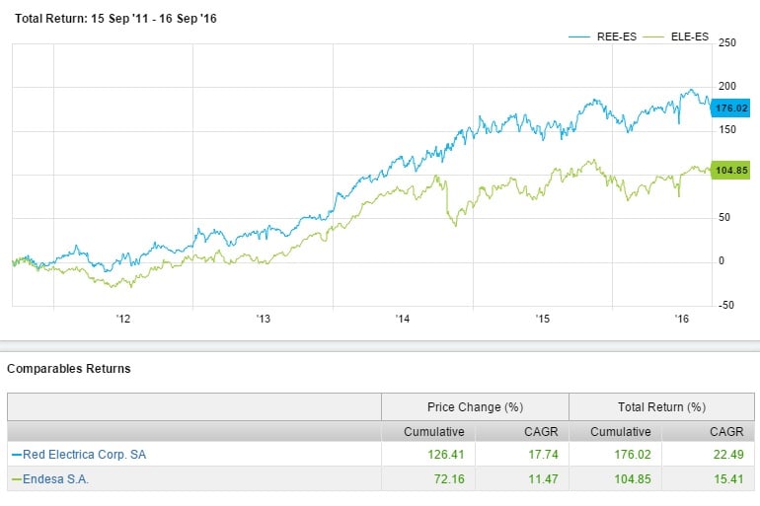Click the 250 label on the vertical axis
The width and height of the screenshot is (760, 506).
[728, 42]
